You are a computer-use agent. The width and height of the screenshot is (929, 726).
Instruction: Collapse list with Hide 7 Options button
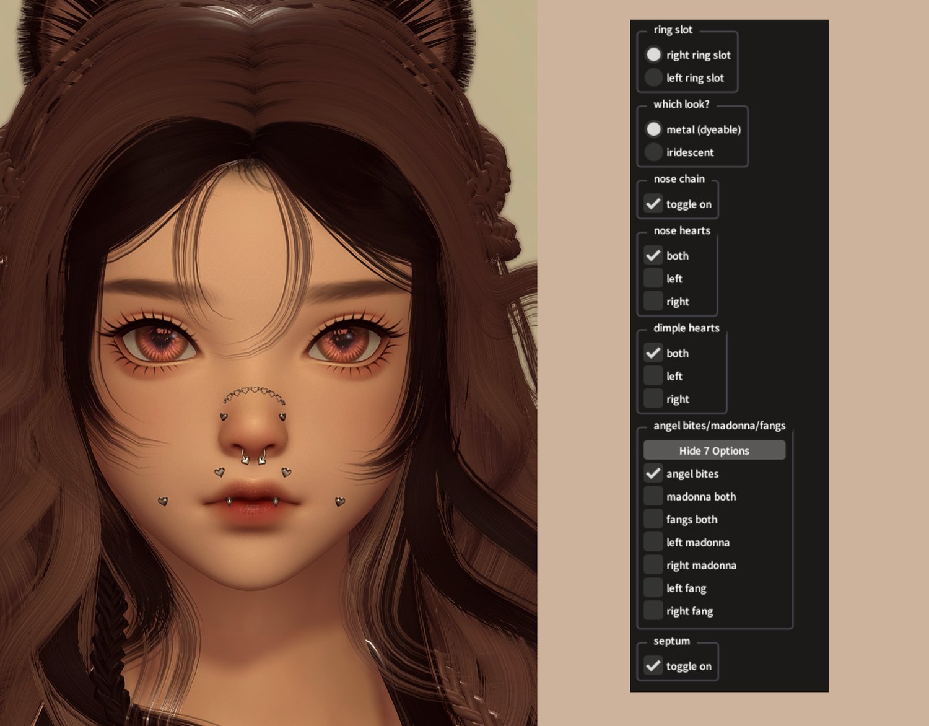pos(714,450)
